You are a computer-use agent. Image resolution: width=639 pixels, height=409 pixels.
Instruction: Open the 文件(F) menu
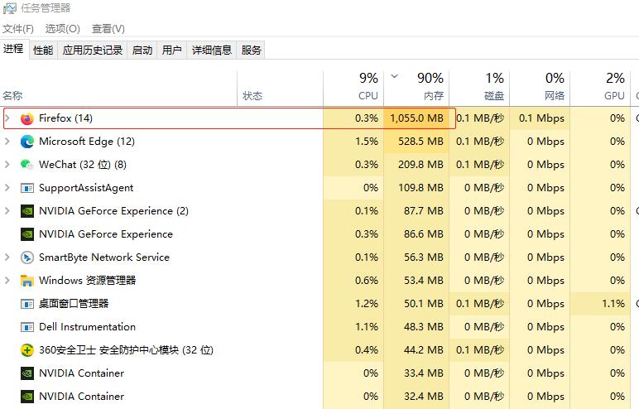pos(18,29)
